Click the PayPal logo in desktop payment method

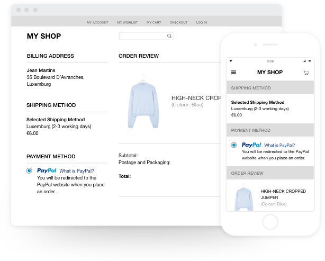click(47, 171)
